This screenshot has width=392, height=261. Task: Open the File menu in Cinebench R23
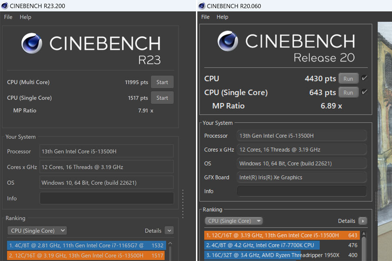click(8, 17)
